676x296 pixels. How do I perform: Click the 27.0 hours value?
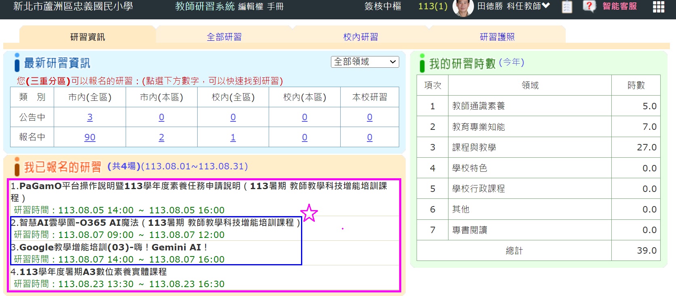coord(647,147)
